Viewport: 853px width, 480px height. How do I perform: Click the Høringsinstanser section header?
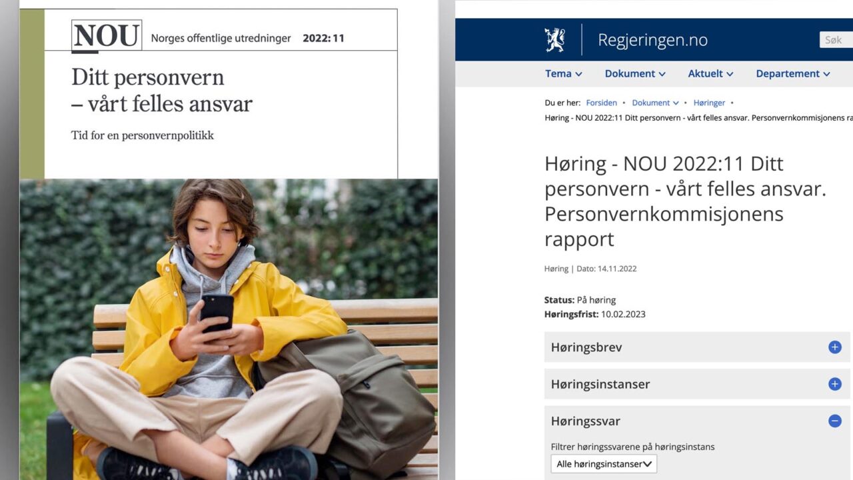[600, 384]
